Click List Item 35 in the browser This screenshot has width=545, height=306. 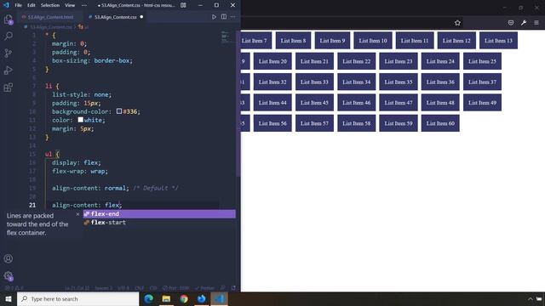pos(399,82)
